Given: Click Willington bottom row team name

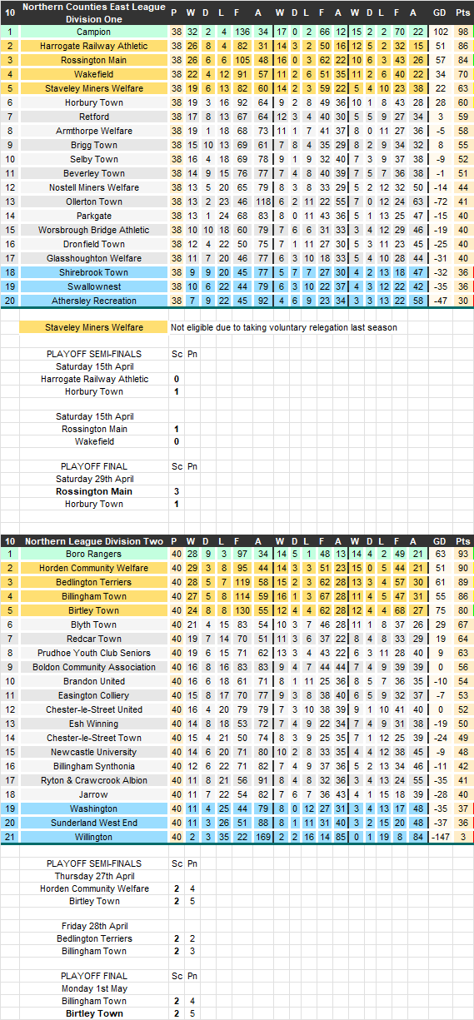Looking at the screenshot, I should click(x=93, y=837).
